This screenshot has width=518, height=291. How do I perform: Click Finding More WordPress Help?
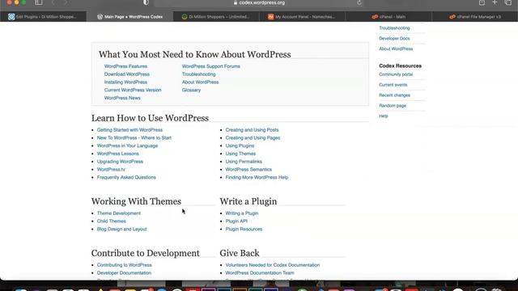pos(257,178)
